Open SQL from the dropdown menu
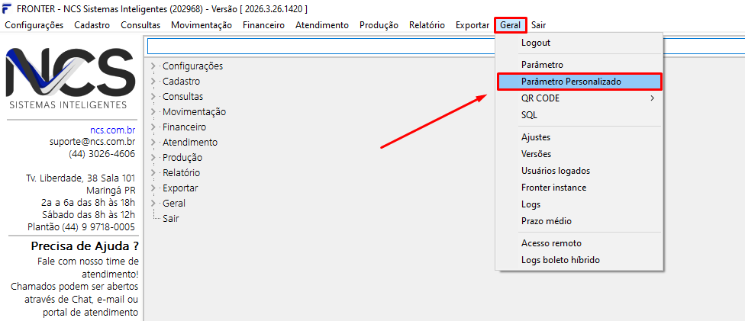 (529, 115)
